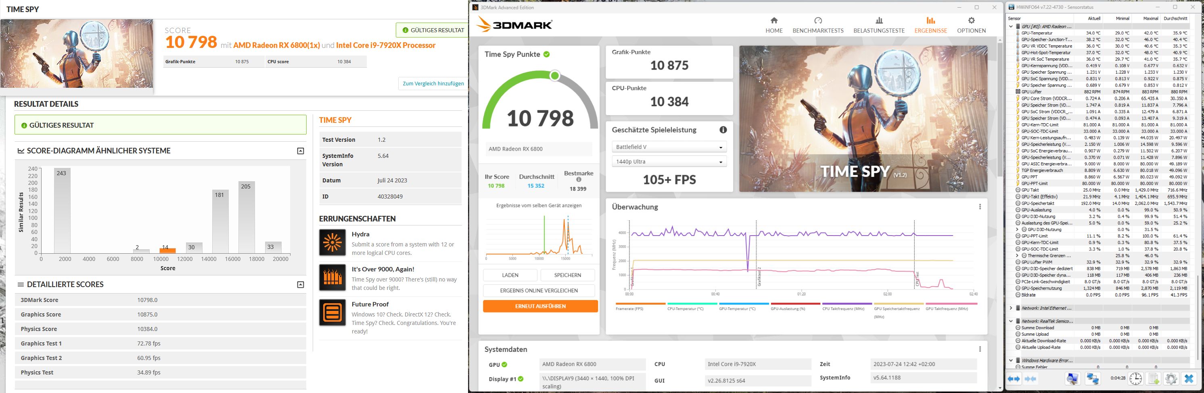Click the info icon under Bestmarke

pos(579,180)
